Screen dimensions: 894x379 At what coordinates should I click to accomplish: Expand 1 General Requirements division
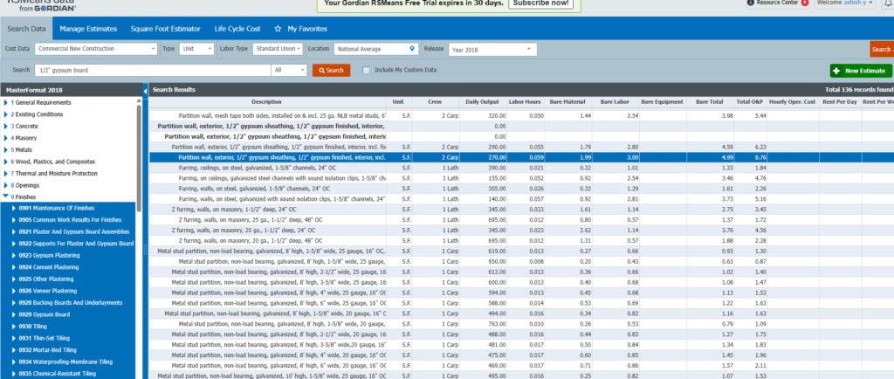[6, 102]
